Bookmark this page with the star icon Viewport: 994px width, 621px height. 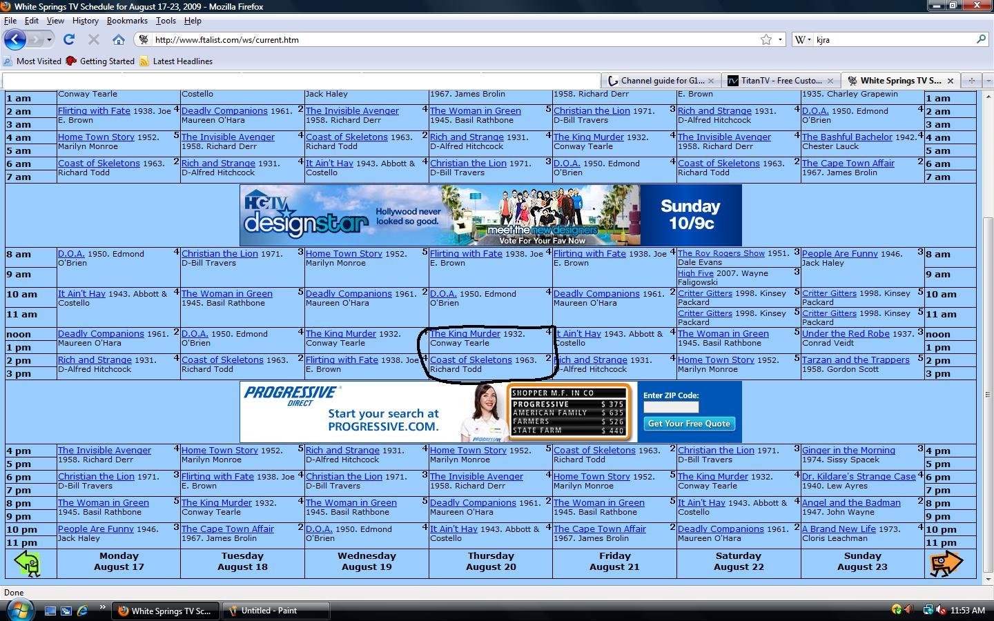(x=766, y=39)
